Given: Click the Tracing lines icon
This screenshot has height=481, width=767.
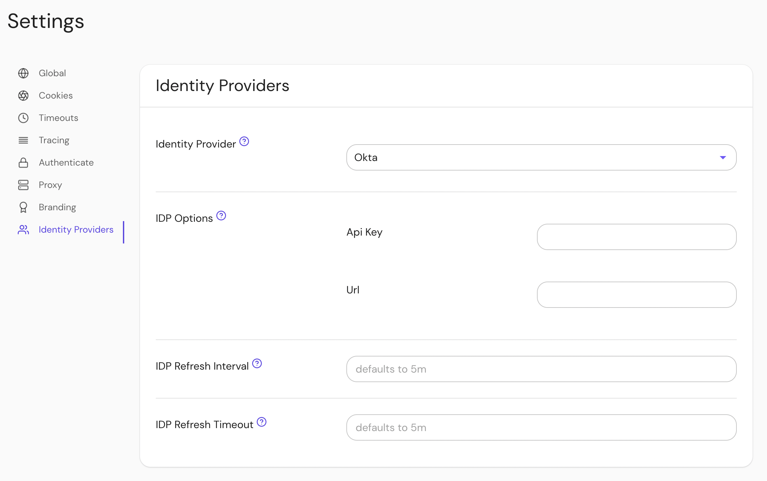Looking at the screenshot, I should tap(23, 140).
